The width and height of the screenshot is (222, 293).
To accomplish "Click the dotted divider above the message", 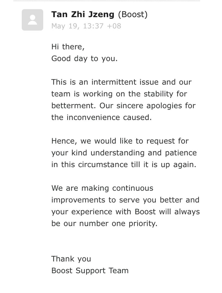I will [x=107, y=1].
